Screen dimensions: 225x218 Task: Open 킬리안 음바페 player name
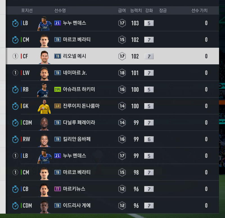[77, 139]
